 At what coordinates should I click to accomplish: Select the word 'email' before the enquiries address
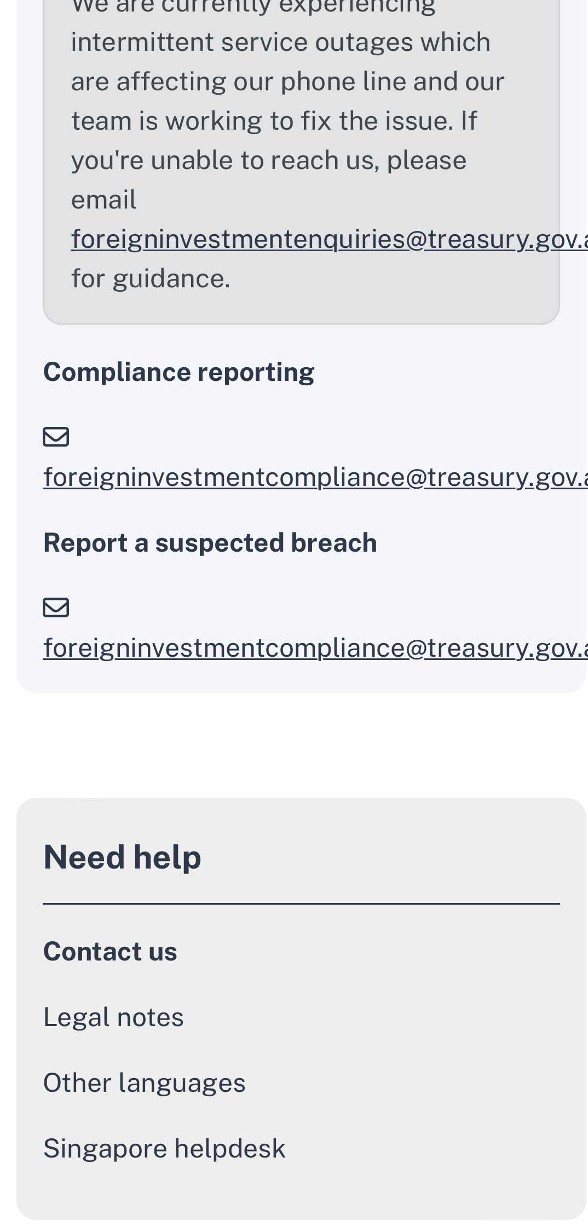pyautogui.click(x=103, y=200)
